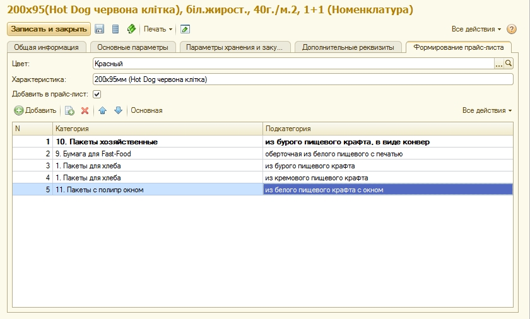Click the Характеристика input field

tap(302, 79)
